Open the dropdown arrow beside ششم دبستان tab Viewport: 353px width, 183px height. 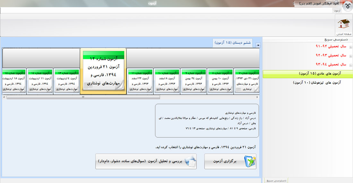258,45
